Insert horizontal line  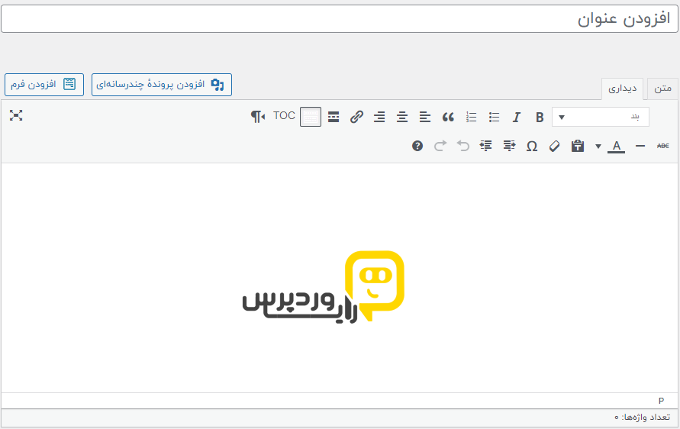pos(640,147)
